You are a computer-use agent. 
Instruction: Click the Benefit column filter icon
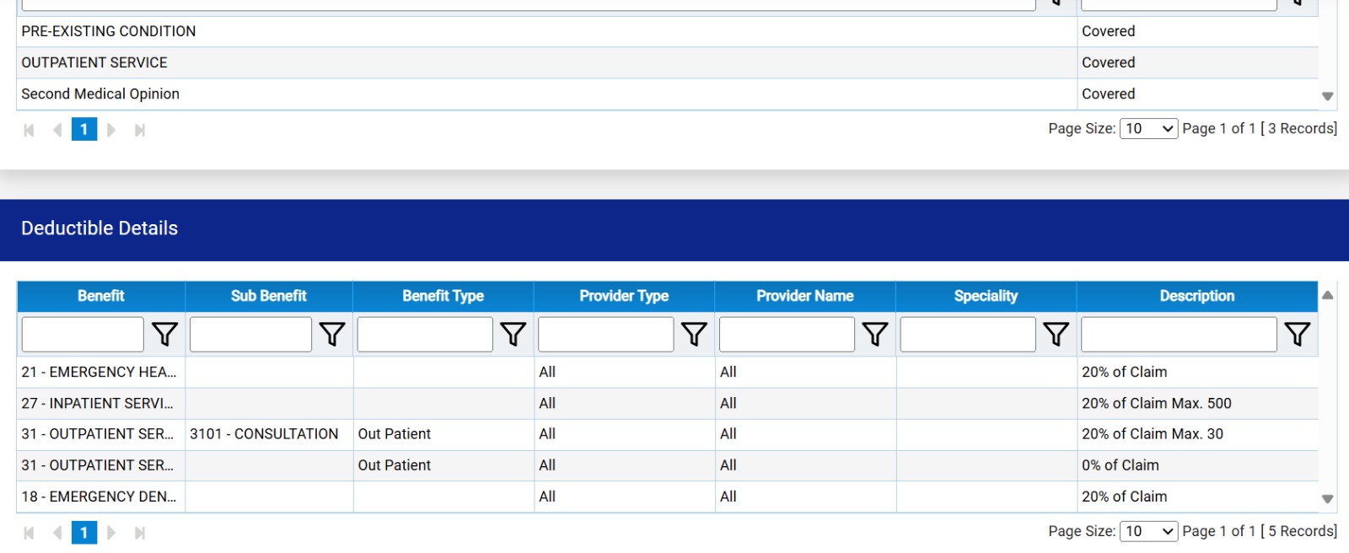tap(164, 335)
